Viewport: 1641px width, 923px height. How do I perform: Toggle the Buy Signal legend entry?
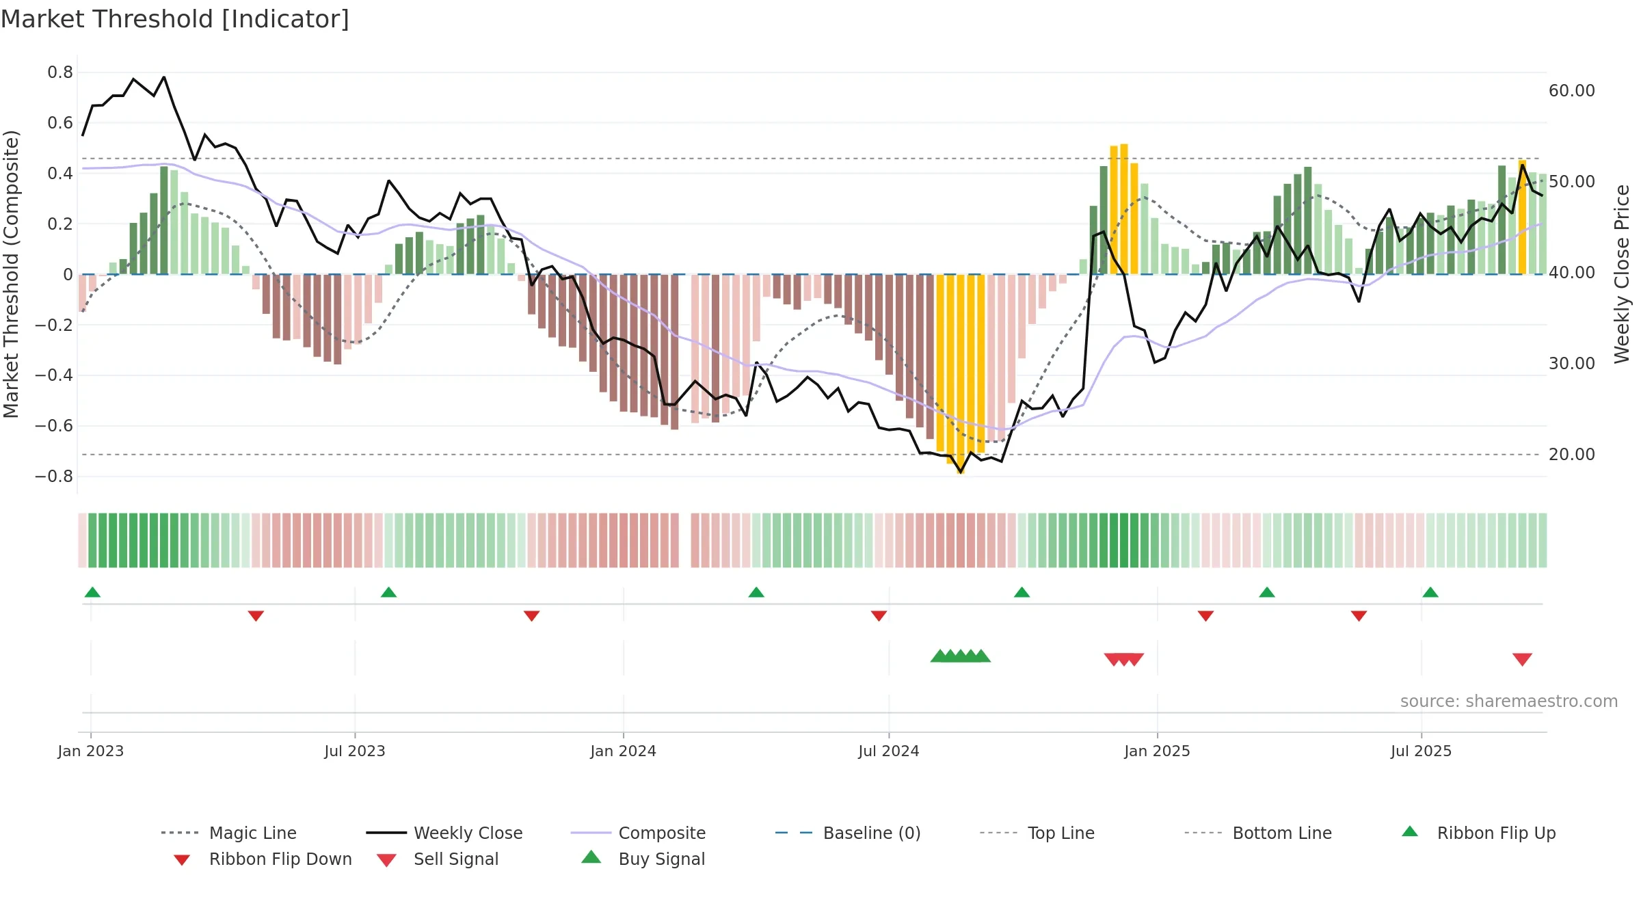[643, 859]
